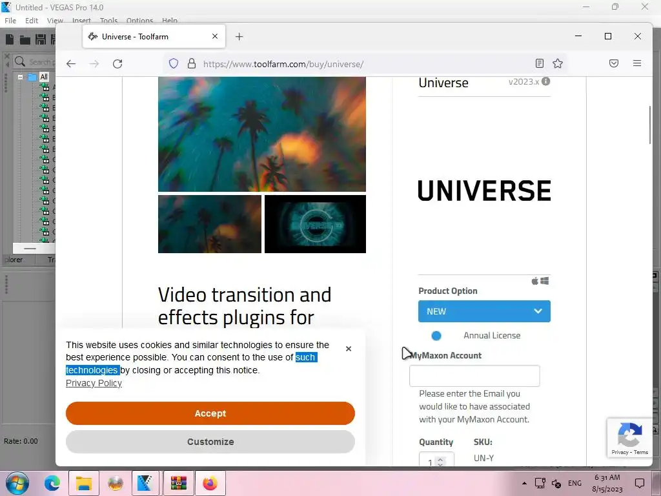Switch to VEGAS Pro taskbar icon
The image size is (661, 496).
(x=146, y=483)
